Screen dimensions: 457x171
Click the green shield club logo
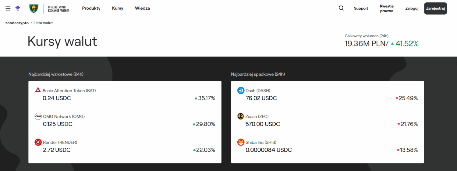[34, 8]
